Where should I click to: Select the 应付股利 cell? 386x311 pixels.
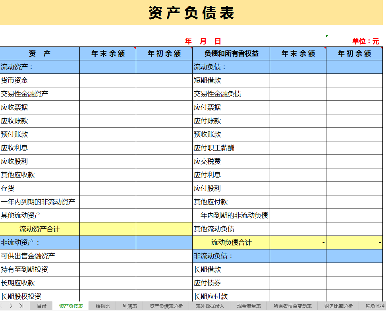click(x=231, y=189)
